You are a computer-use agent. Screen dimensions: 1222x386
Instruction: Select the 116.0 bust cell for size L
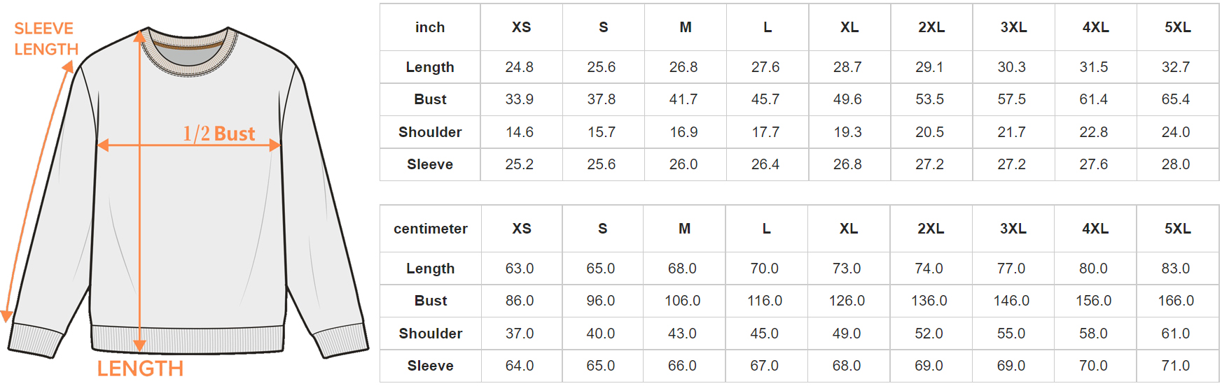(765, 301)
